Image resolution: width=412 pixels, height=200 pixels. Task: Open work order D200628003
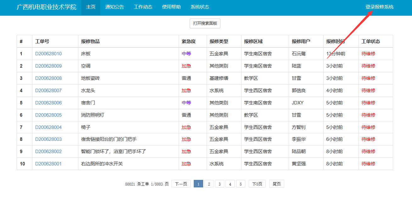48,139
